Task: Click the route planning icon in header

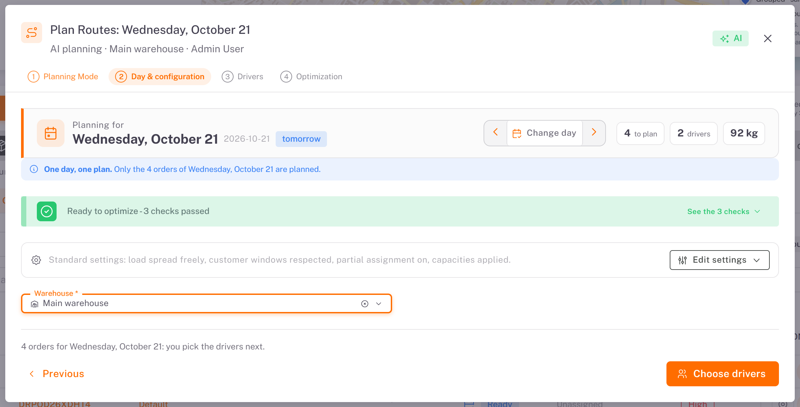Action: (32, 33)
